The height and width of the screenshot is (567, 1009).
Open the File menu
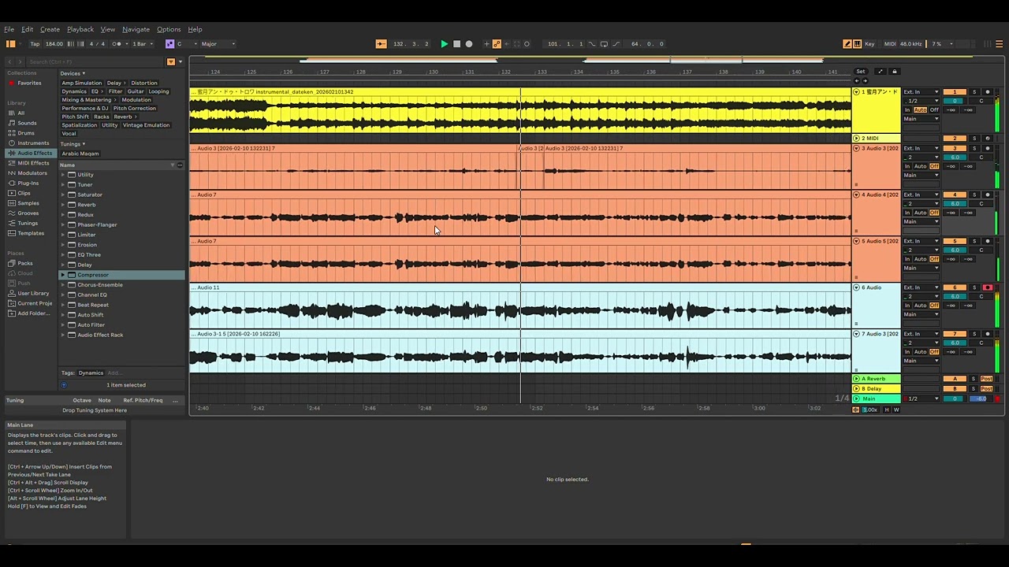coord(9,29)
